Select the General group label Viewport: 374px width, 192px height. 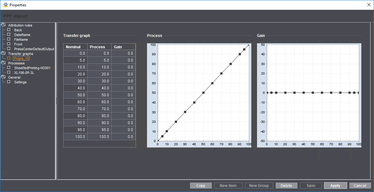pyautogui.click(x=14, y=77)
